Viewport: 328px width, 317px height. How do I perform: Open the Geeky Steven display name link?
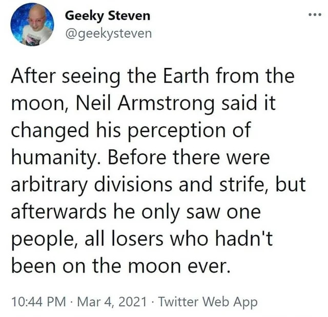tap(108, 15)
